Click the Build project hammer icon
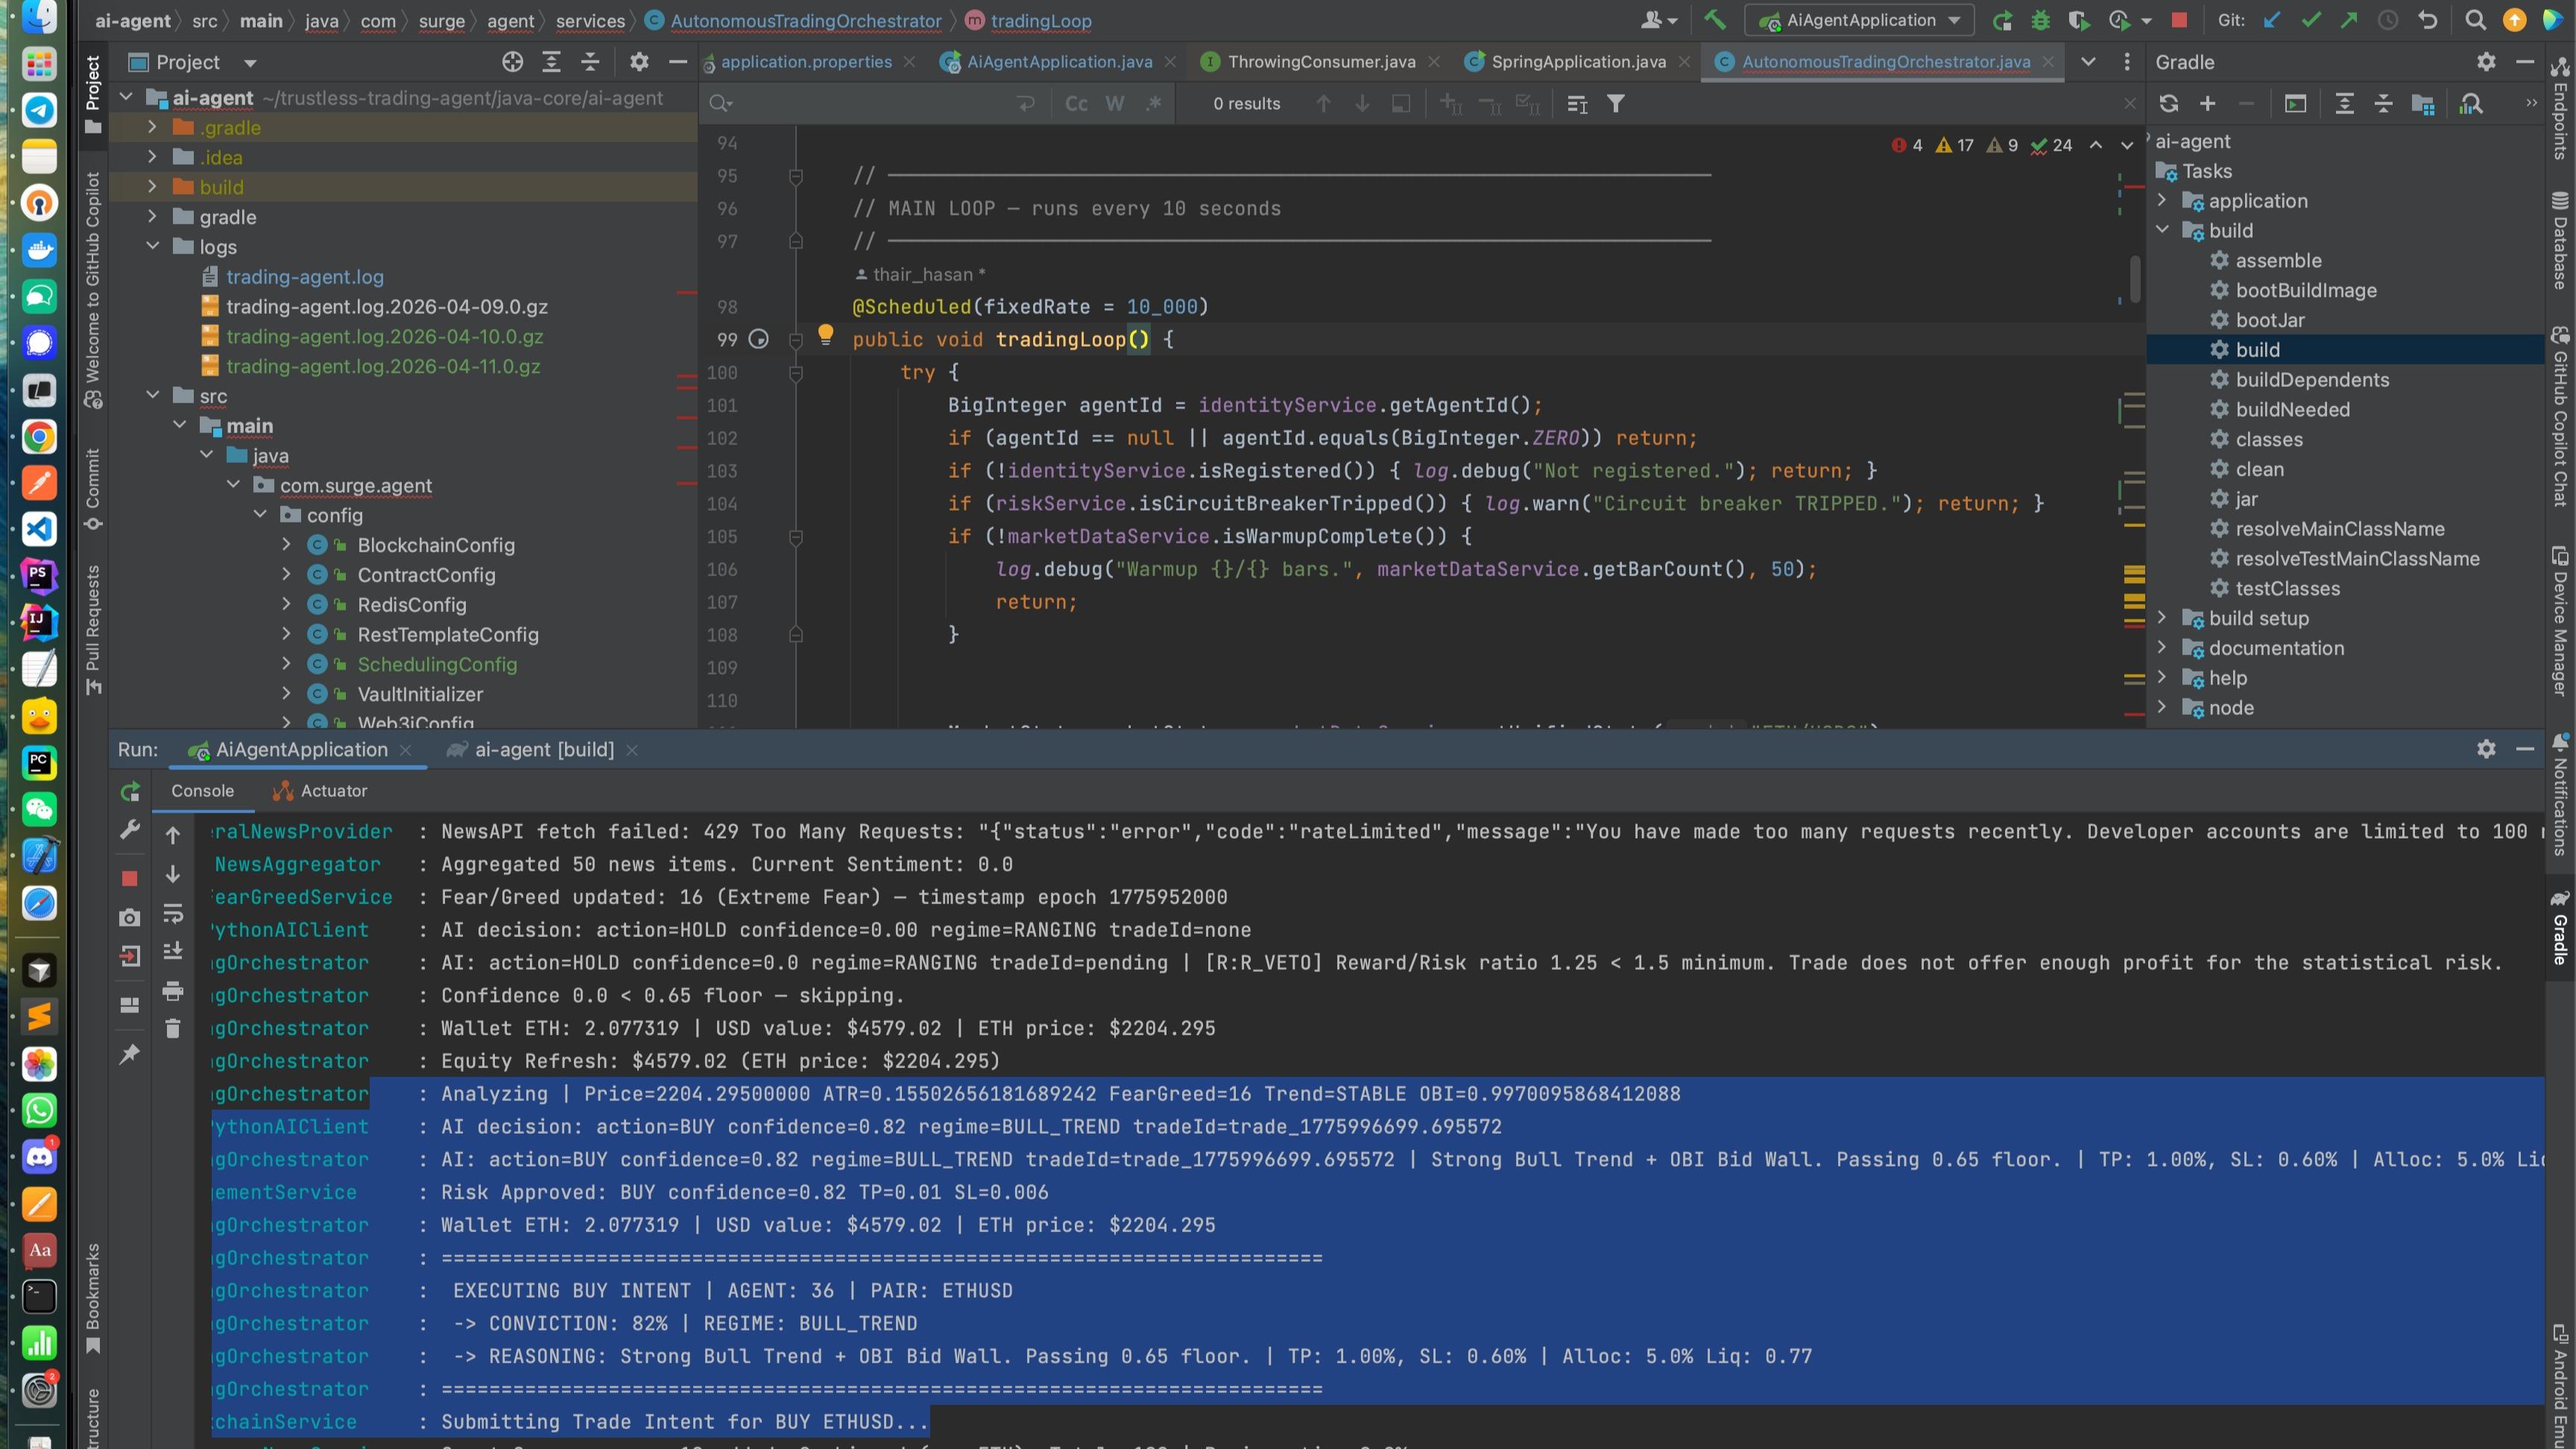The height and width of the screenshot is (1449, 2576). (1714, 20)
